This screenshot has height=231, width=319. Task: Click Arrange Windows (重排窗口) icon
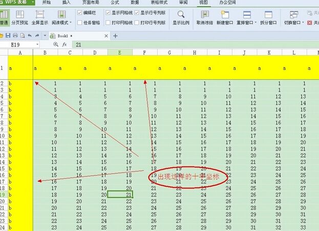pyautogui.click(x=247, y=15)
